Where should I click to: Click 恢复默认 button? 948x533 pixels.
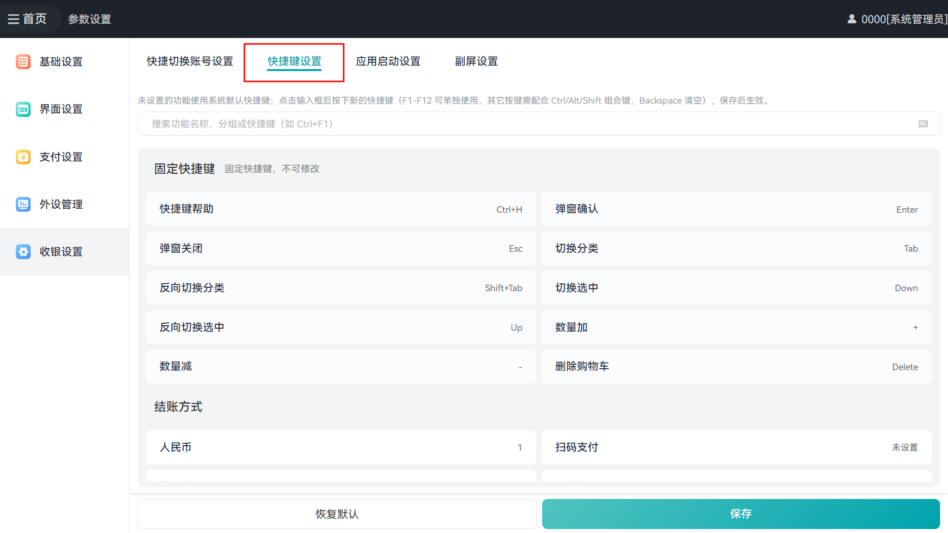pos(337,514)
